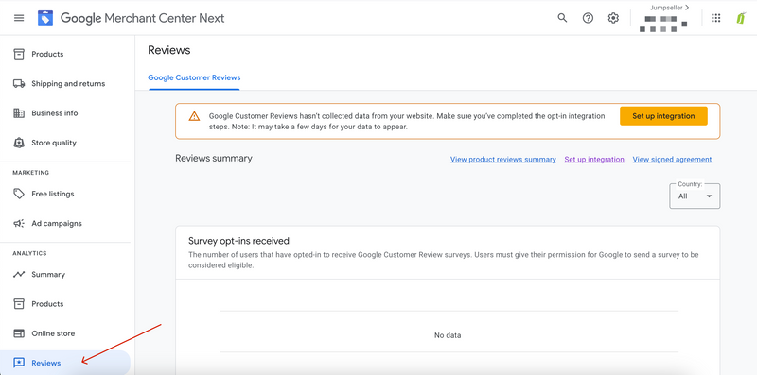The height and width of the screenshot is (375, 757).
Task: Click the Reviews star speech bubble icon
Action: click(x=19, y=363)
